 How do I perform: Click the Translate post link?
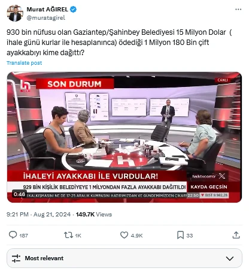tap(25, 63)
